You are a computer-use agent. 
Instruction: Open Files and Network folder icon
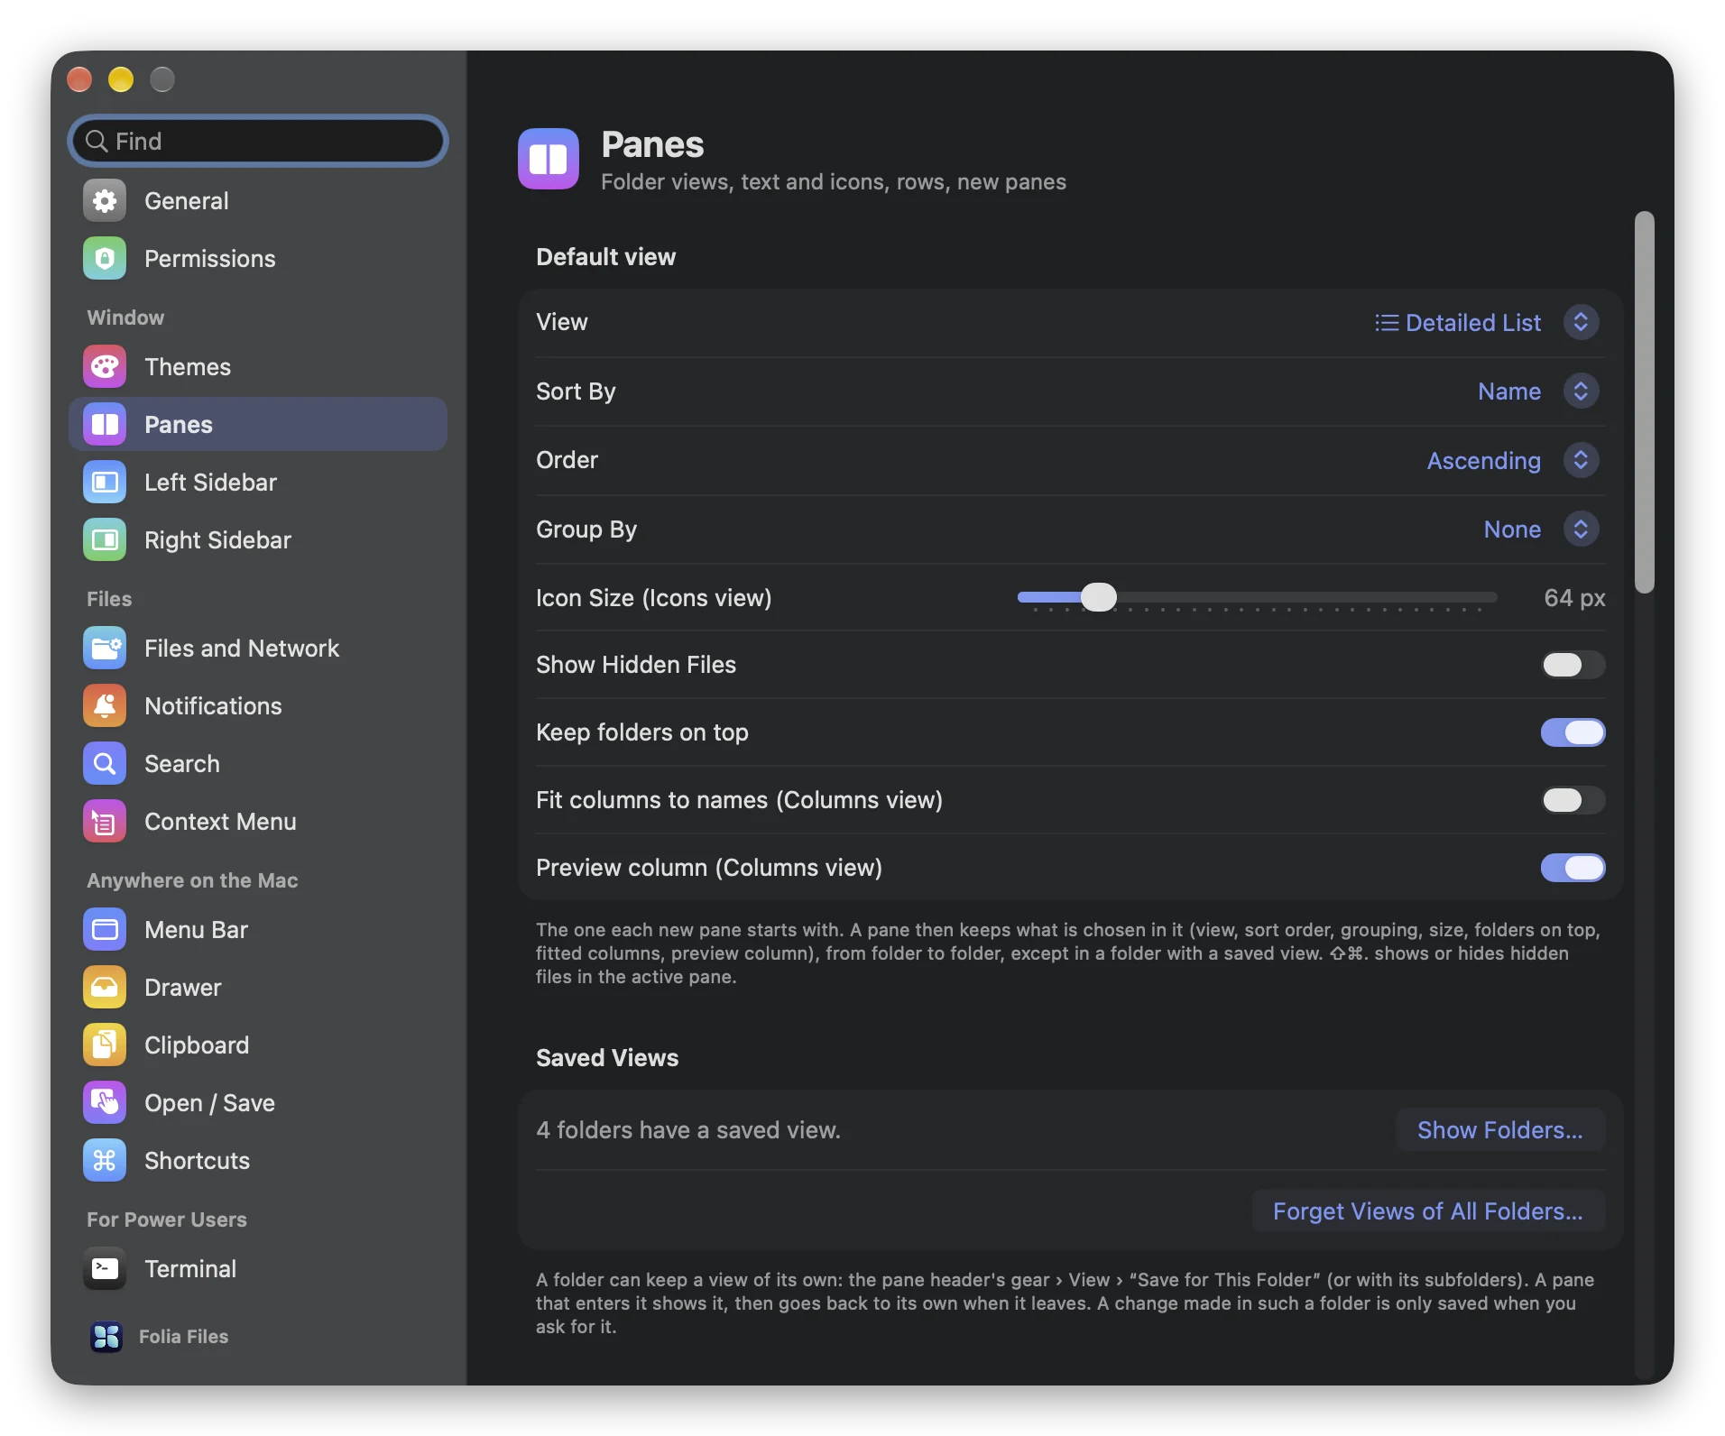tap(105, 648)
